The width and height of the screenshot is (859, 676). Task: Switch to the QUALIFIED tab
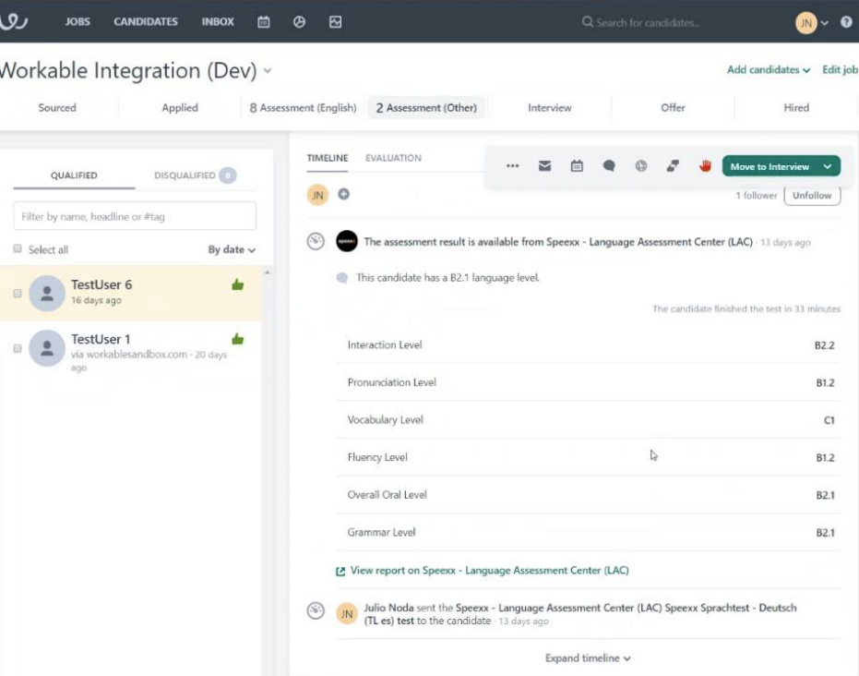point(74,175)
